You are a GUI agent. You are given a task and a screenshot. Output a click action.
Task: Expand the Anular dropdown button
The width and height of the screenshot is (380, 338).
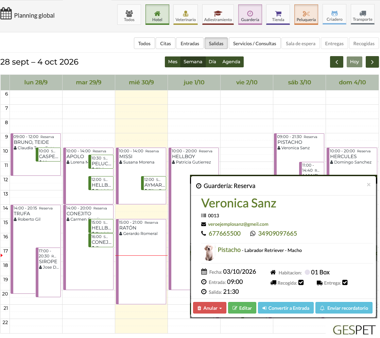pos(210,308)
